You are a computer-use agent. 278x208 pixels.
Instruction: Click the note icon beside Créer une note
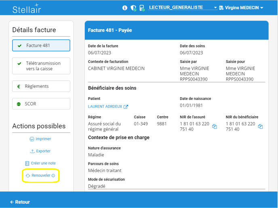click(27, 163)
